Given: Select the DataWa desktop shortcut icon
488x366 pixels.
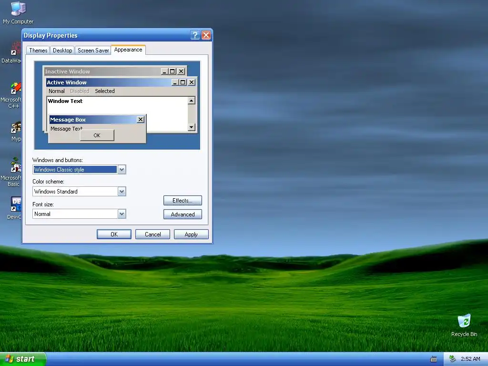Looking at the screenshot, I should pyautogui.click(x=12, y=52).
